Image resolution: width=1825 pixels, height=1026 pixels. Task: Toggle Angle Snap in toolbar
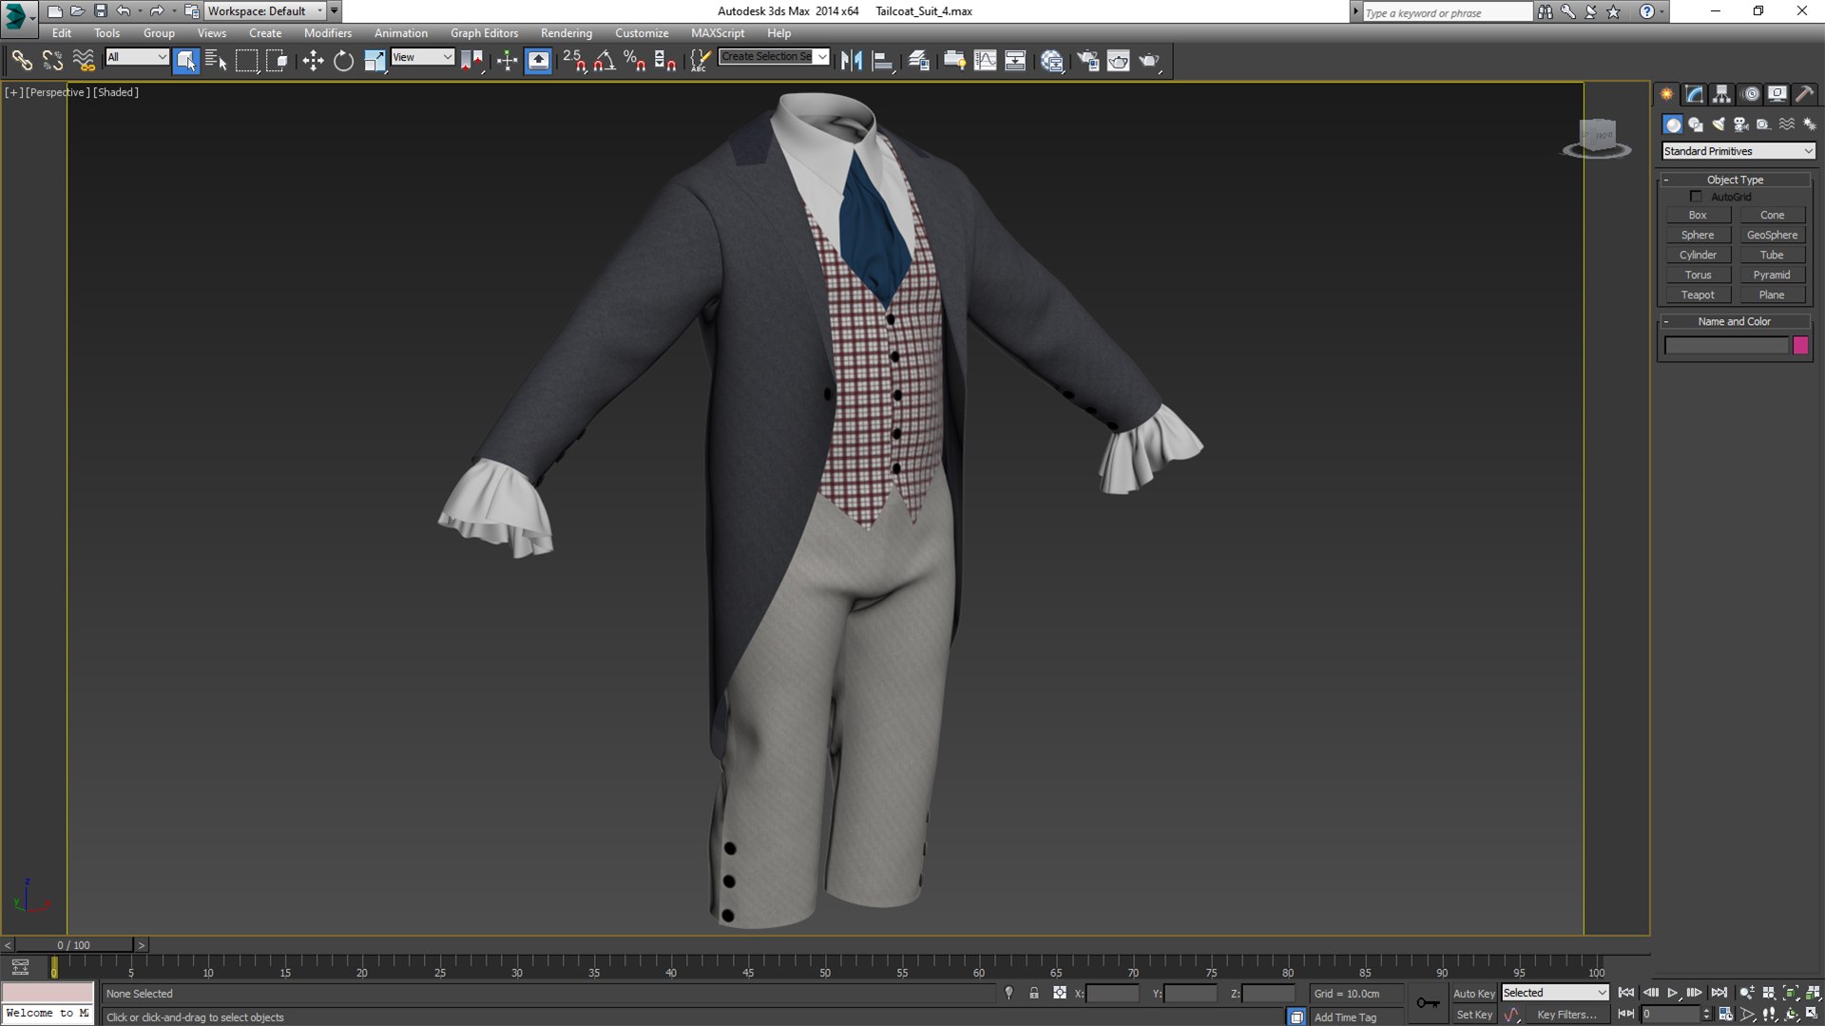[605, 61]
